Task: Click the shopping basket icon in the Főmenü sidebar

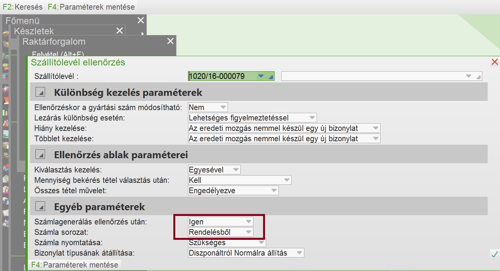Action: 5,33
